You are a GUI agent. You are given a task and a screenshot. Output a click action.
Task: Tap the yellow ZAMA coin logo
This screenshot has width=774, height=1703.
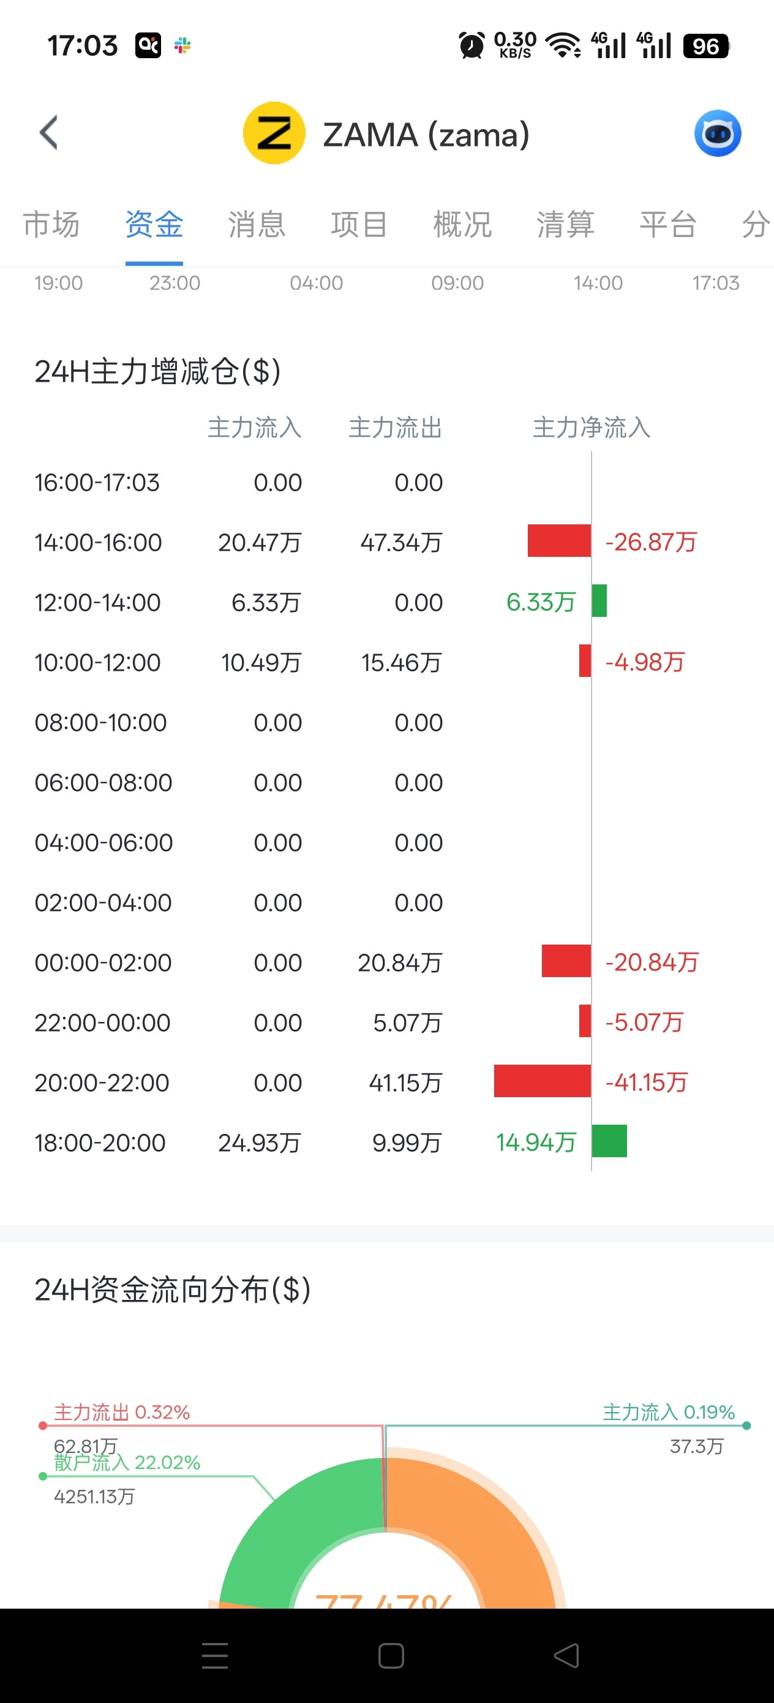[274, 133]
